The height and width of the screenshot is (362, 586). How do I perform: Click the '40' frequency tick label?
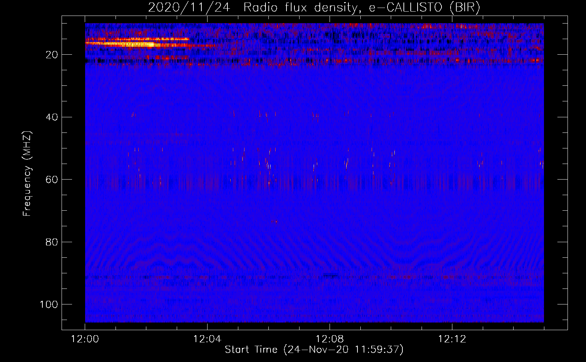tap(52, 117)
